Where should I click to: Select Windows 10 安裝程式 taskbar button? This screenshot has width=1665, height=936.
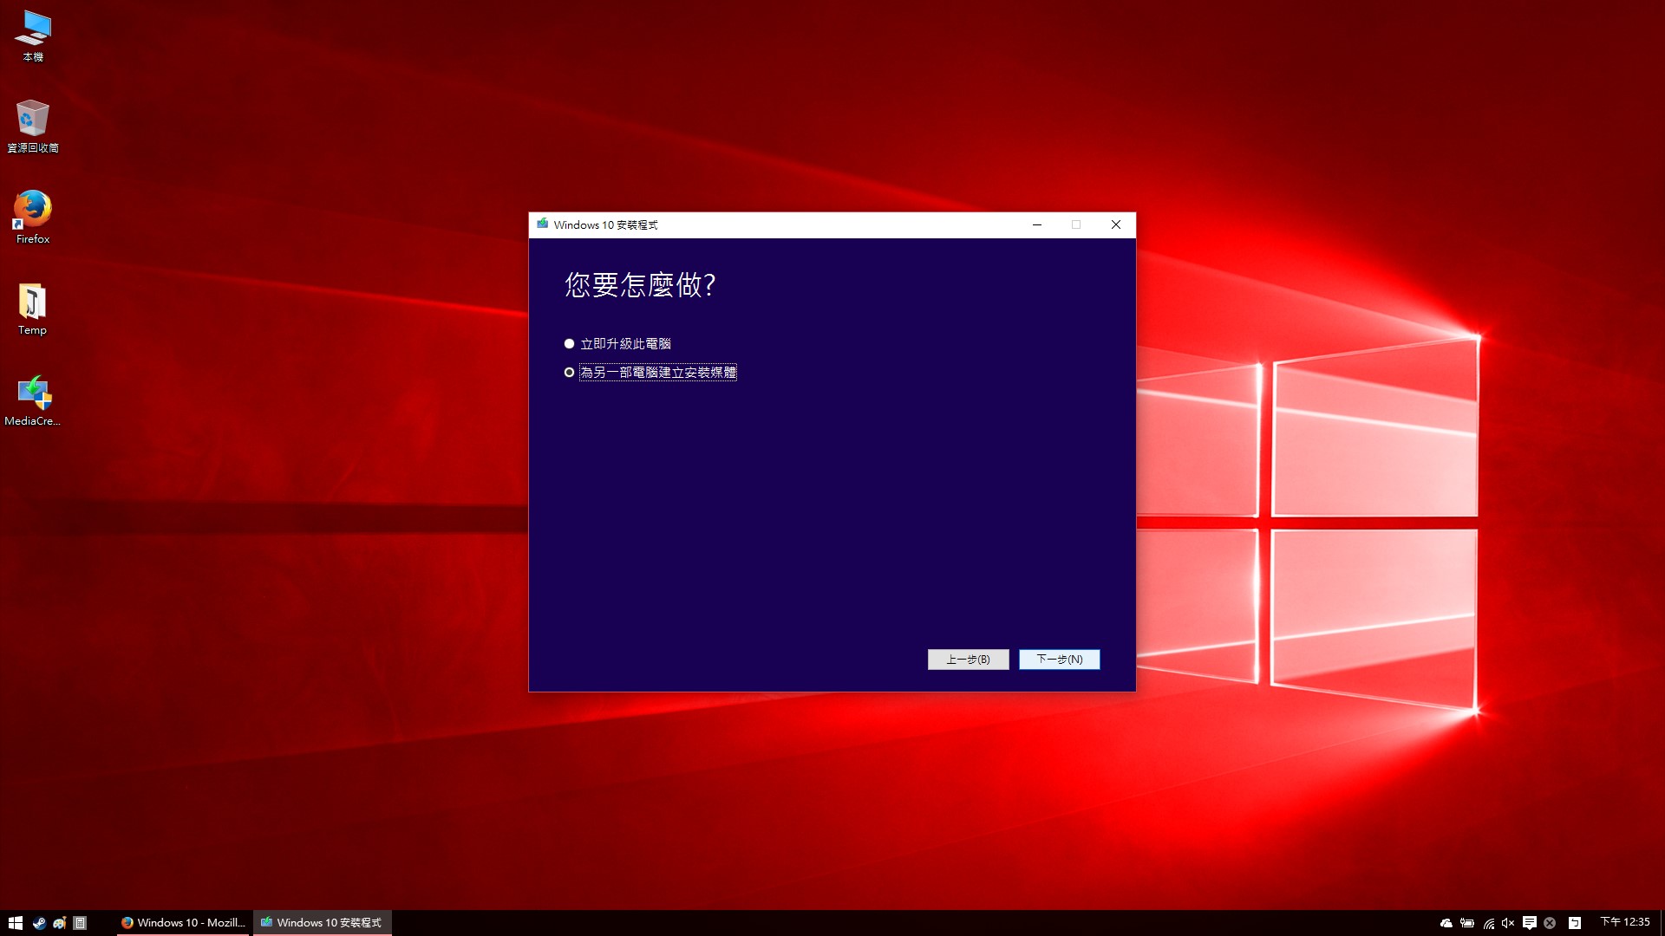[322, 923]
